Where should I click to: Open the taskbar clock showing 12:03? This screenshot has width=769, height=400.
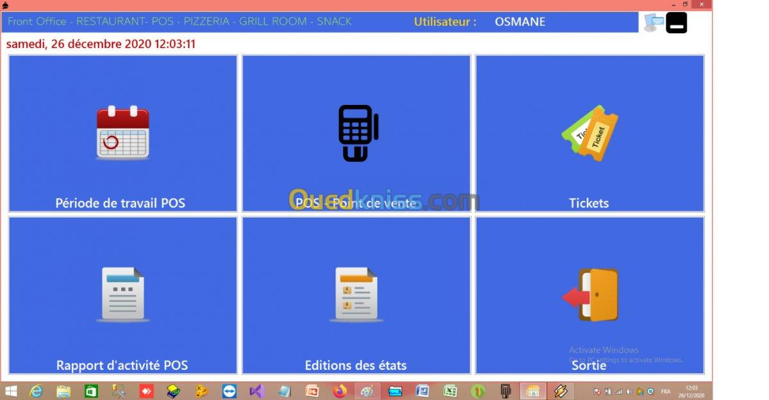click(691, 391)
